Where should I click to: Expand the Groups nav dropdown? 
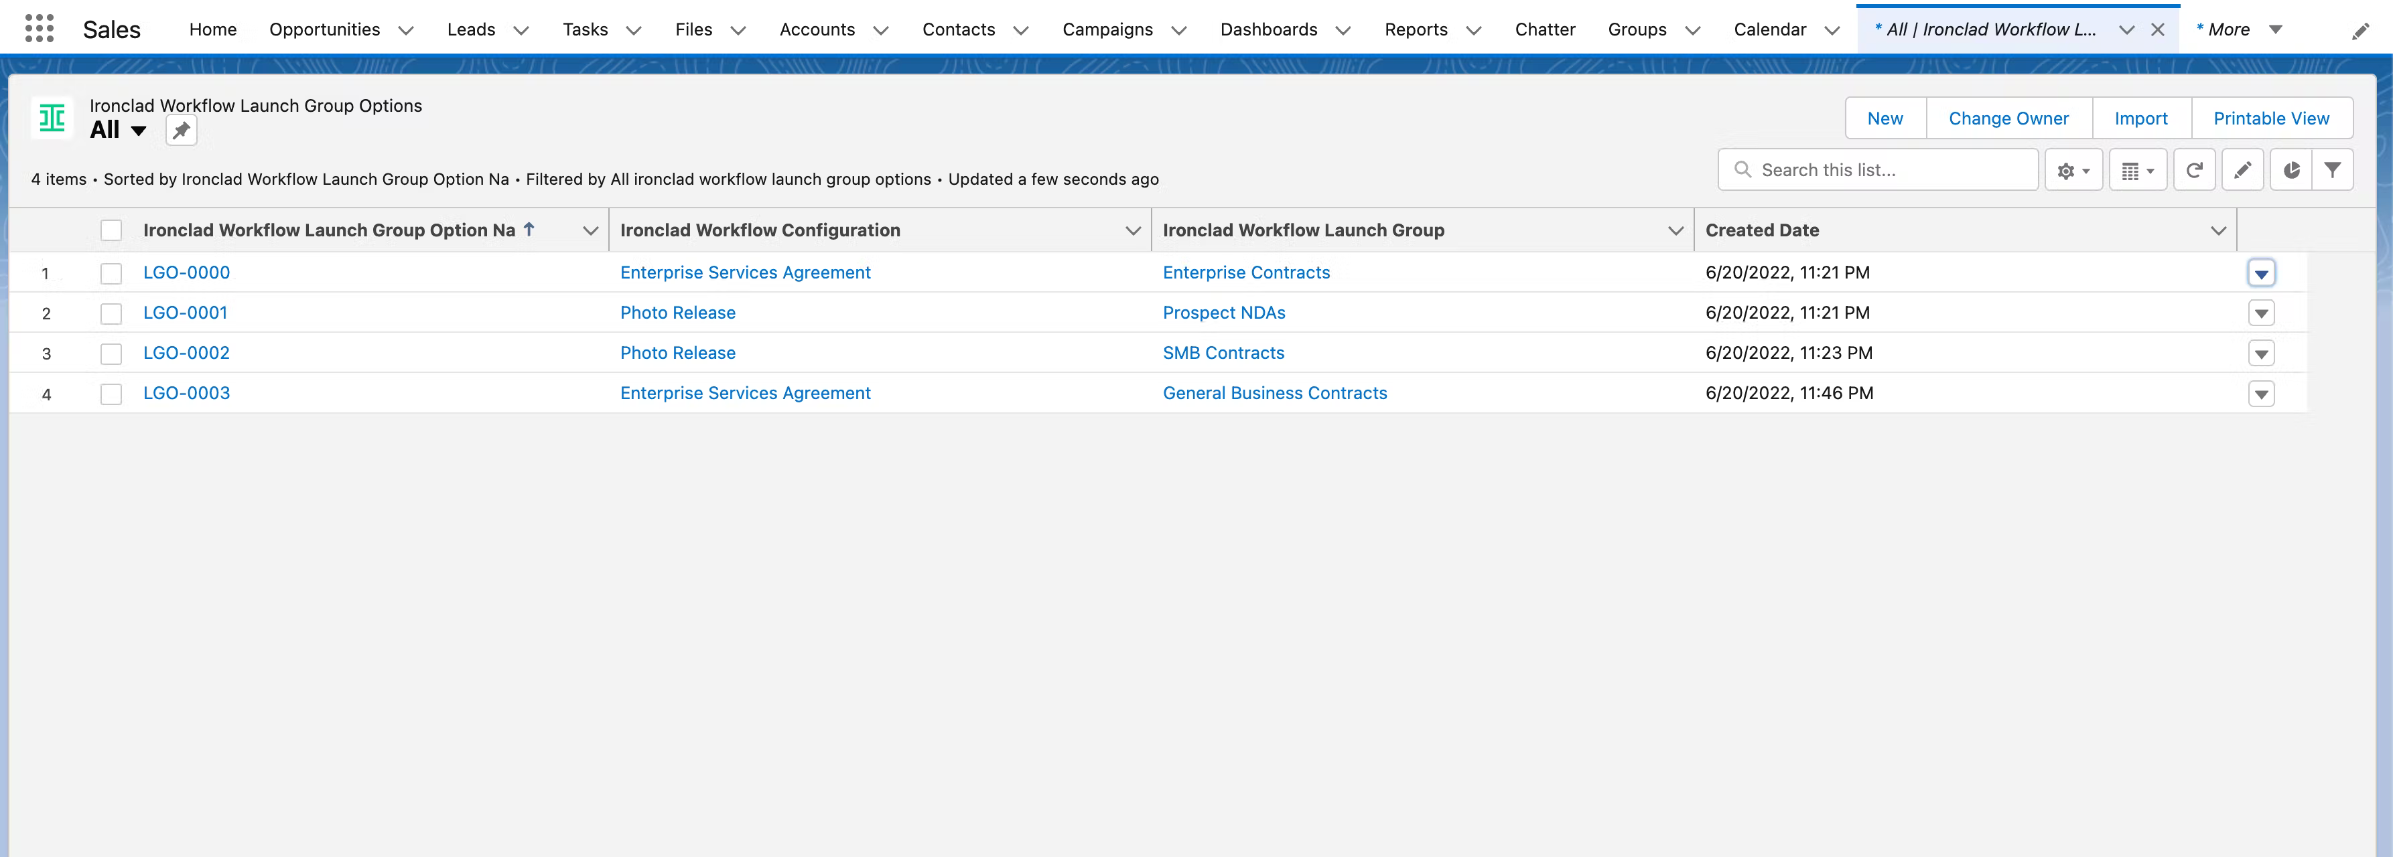coord(1692,29)
